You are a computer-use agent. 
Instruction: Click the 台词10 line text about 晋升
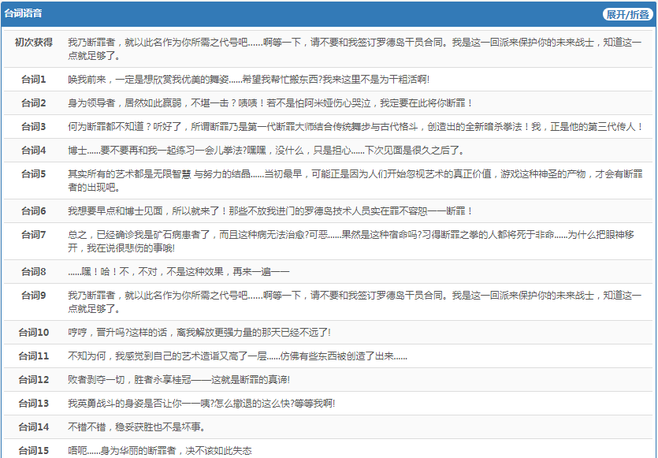coord(199,333)
